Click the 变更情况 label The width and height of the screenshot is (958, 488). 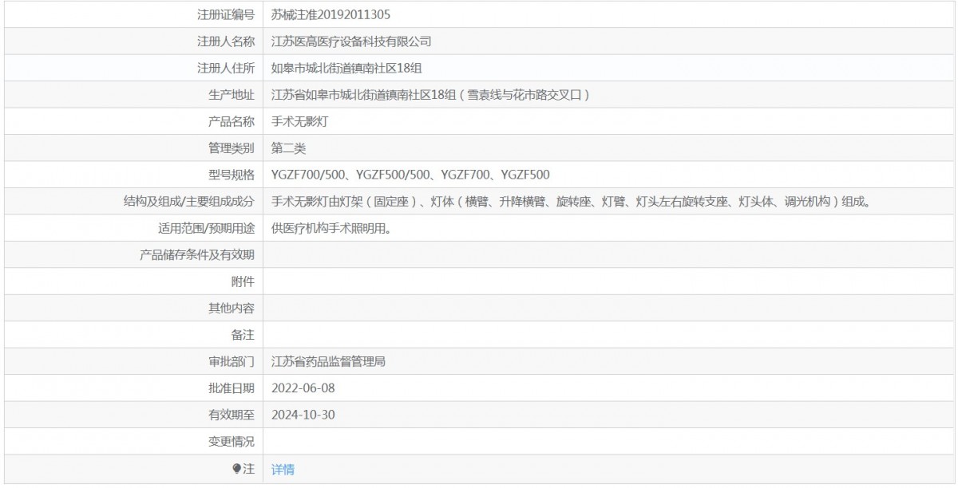click(232, 442)
